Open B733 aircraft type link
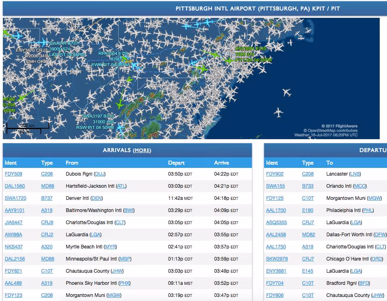 (x=308, y=186)
